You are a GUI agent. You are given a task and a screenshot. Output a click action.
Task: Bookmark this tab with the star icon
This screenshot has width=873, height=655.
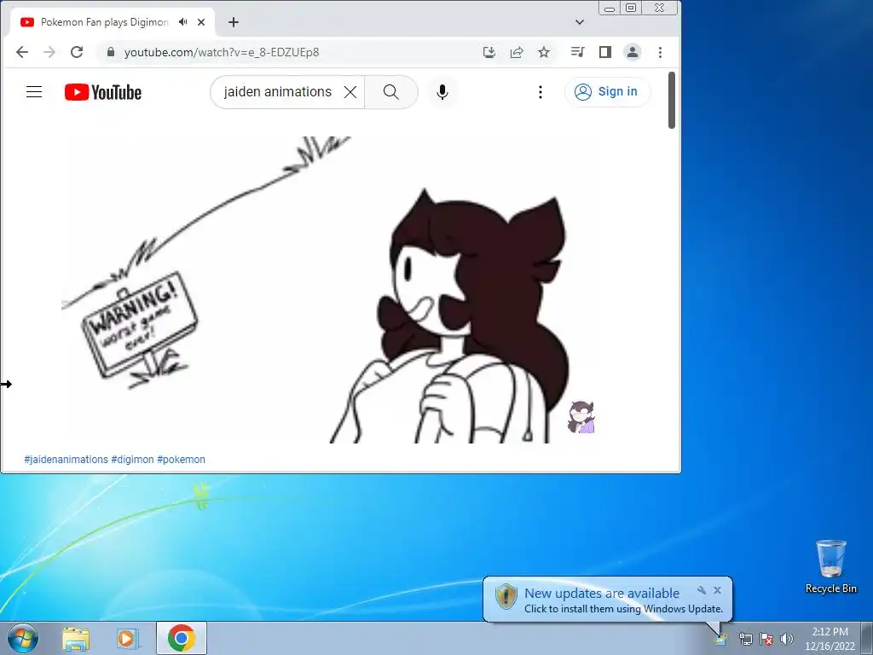(x=544, y=52)
